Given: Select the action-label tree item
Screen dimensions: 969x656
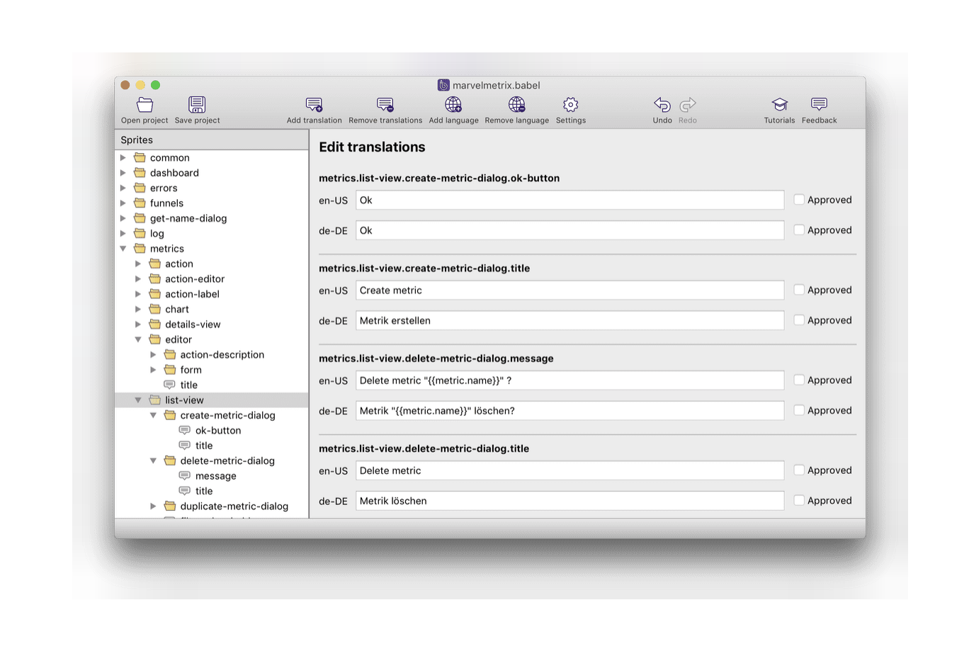Looking at the screenshot, I should click(212, 294).
